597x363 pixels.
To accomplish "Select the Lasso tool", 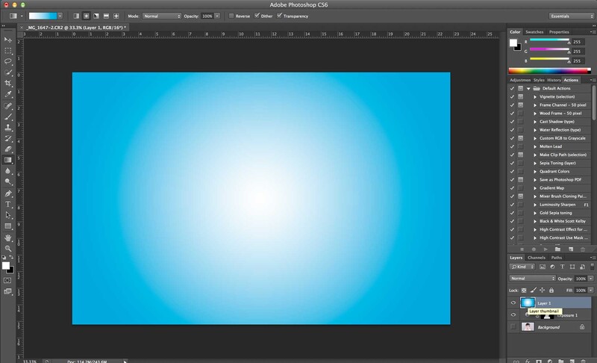I will pos(7,61).
